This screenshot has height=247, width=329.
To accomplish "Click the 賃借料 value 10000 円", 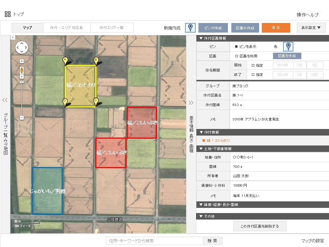I will 240,186.
